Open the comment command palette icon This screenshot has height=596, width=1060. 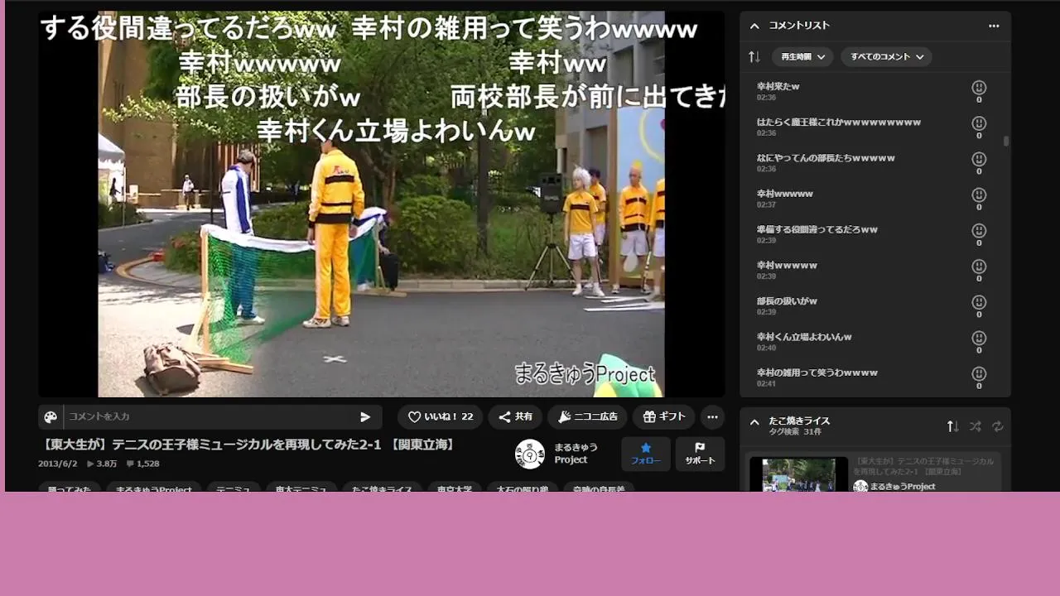click(x=51, y=417)
